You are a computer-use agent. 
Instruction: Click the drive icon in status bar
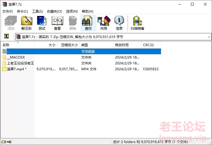pyautogui.click(x=4, y=142)
